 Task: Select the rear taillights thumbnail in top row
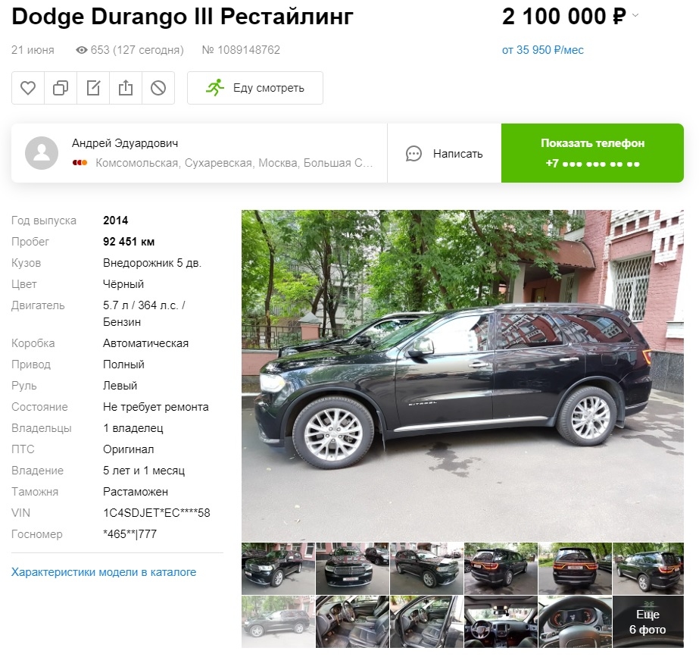575,568
